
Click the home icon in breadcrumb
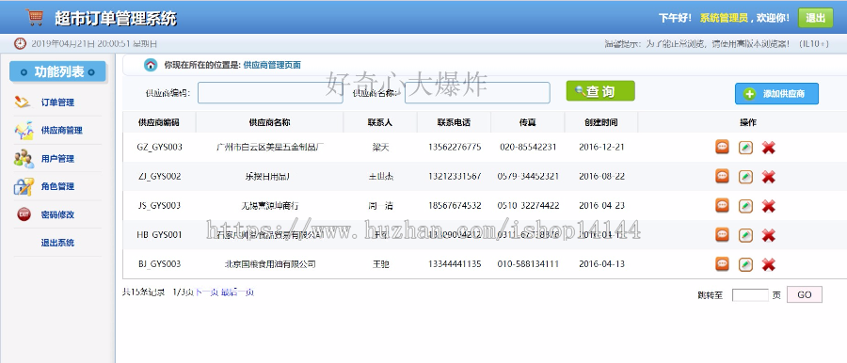151,65
